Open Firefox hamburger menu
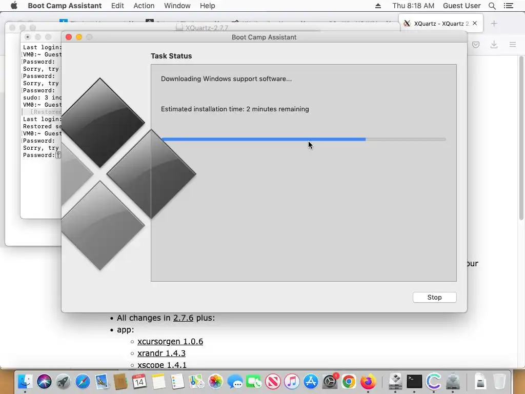The image size is (525, 394). pyautogui.click(x=513, y=45)
